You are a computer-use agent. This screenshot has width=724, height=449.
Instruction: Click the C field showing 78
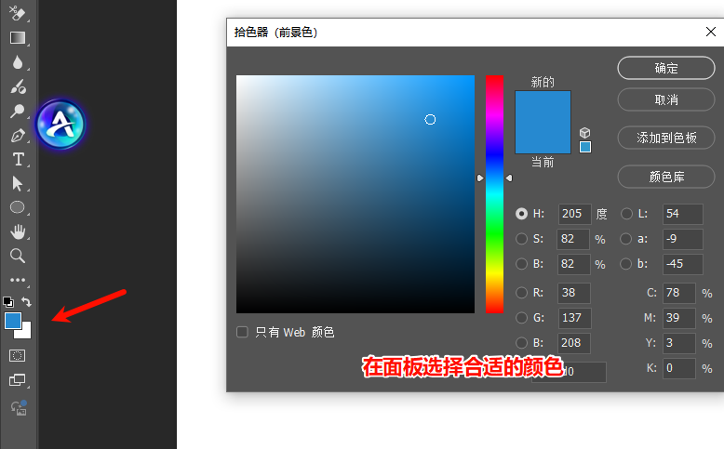(x=679, y=293)
